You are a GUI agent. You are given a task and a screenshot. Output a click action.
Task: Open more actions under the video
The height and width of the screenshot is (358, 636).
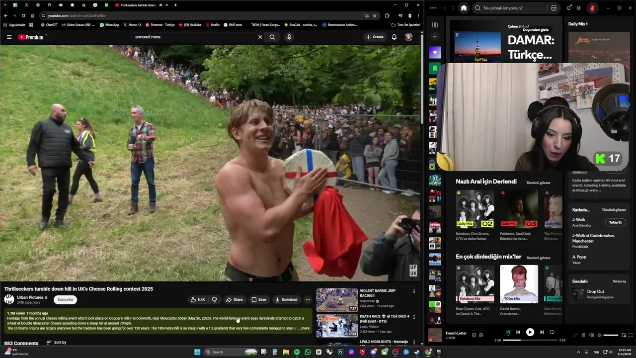pos(308,300)
